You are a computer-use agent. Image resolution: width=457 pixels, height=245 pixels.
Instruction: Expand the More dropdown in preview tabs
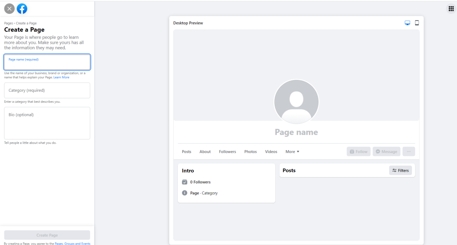[292, 152]
